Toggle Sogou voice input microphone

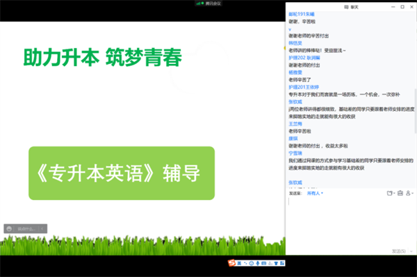(x=257, y=263)
